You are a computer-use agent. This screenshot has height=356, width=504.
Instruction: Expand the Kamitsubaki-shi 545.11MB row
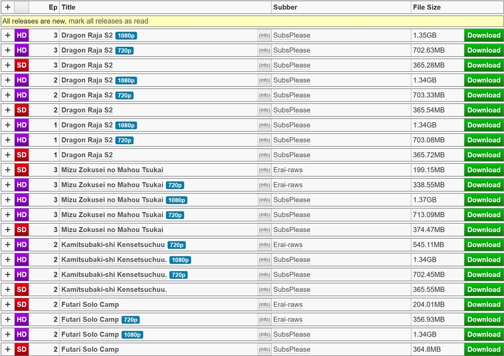(8, 244)
